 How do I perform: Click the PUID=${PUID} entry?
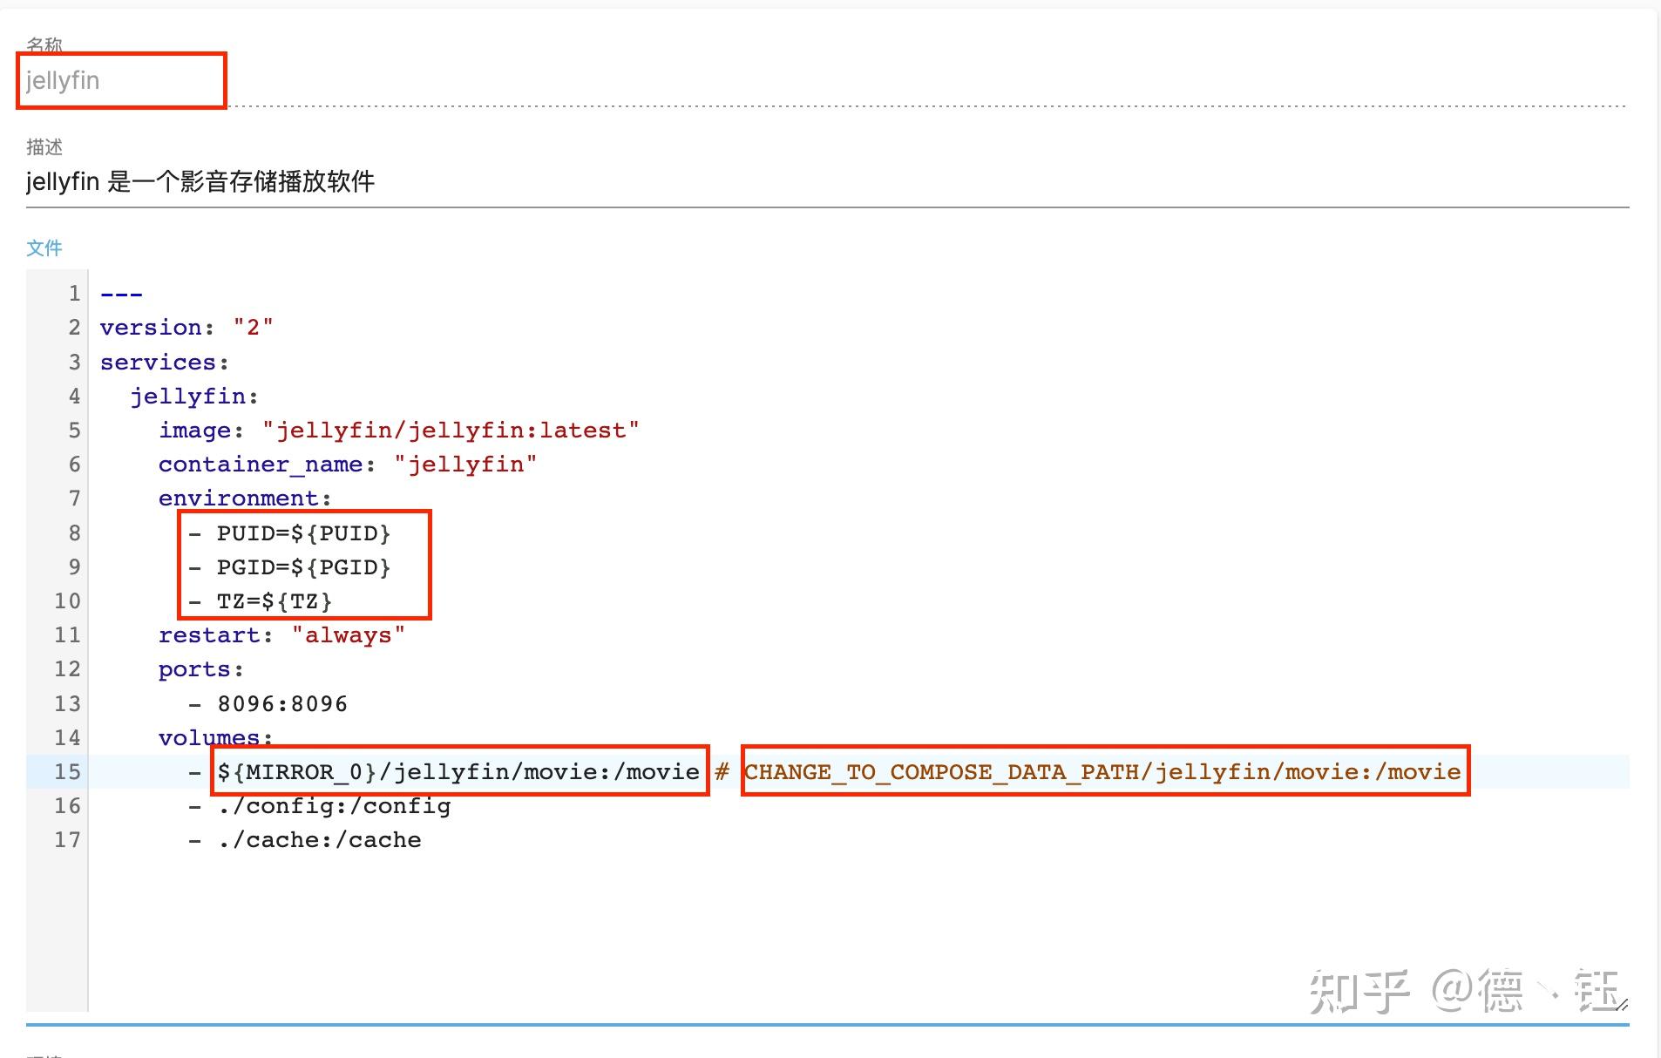pyautogui.click(x=303, y=533)
